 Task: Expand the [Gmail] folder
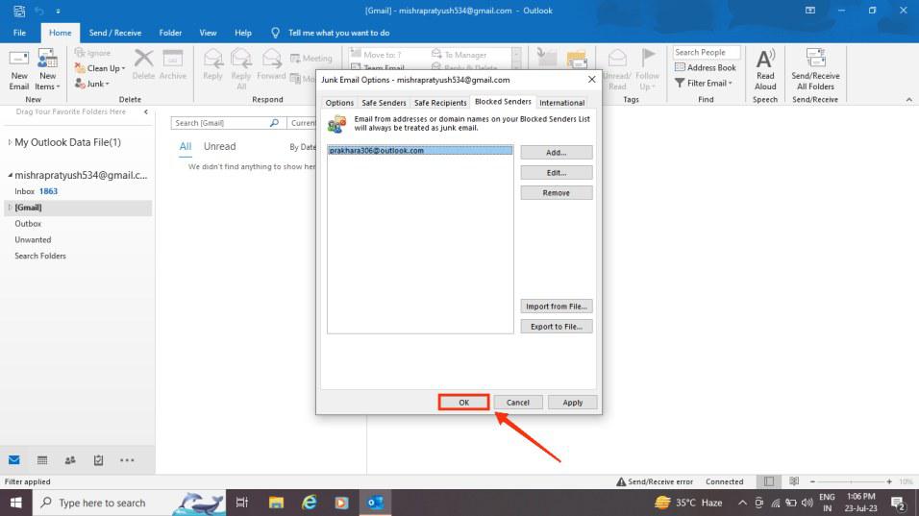pyautogui.click(x=10, y=208)
